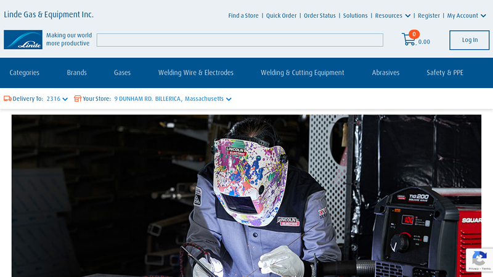Open the delivery ZIP 2316 dropdown
The height and width of the screenshot is (277, 493).
57,99
